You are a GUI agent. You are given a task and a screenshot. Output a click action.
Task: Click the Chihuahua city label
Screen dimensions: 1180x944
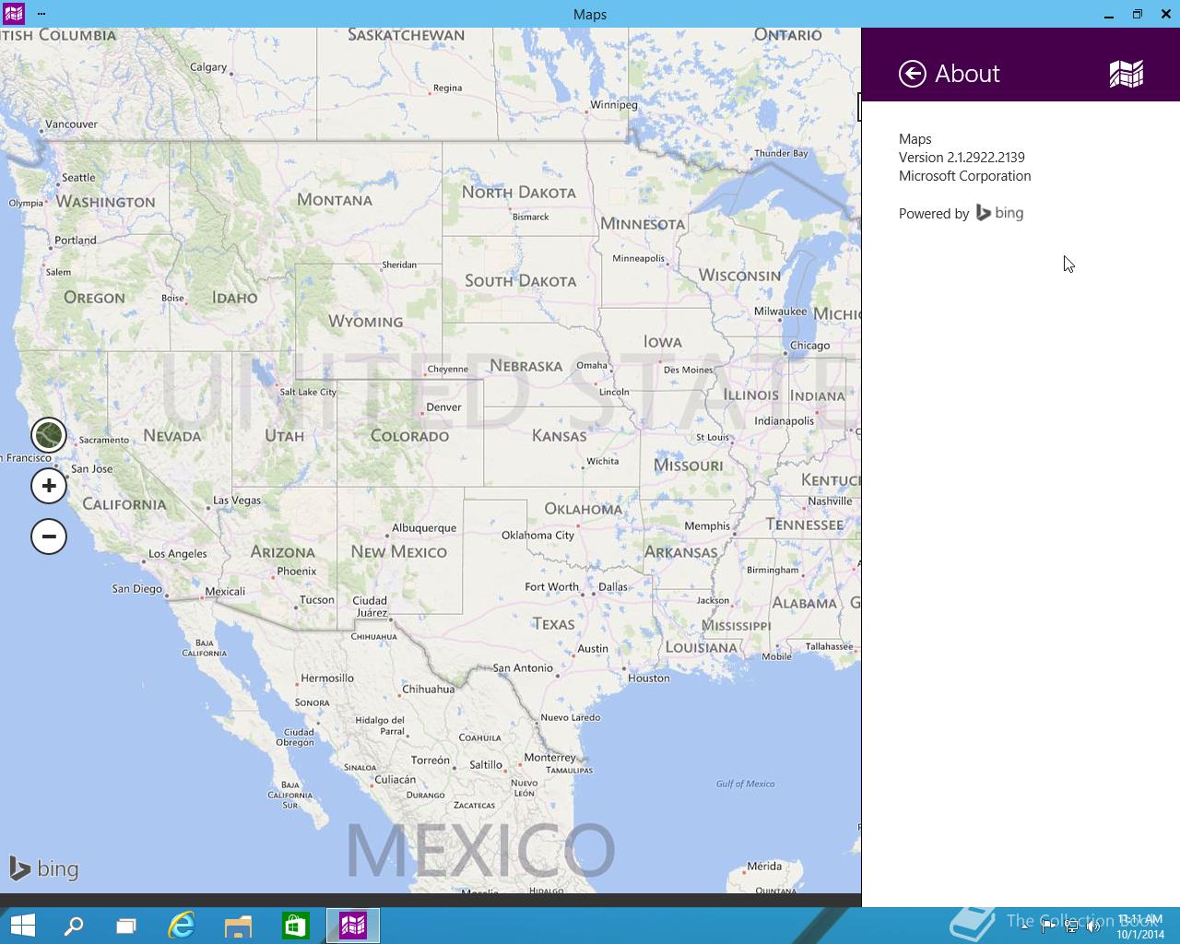[x=429, y=690]
